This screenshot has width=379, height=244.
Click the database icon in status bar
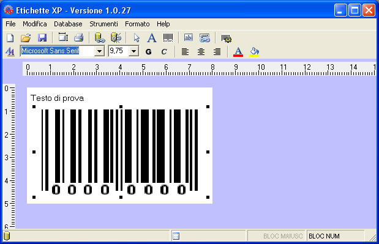click(x=7, y=236)
